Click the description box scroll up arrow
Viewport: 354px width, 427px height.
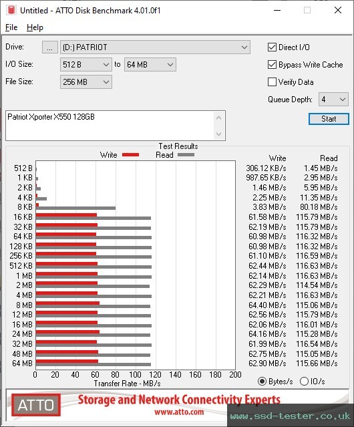[x=219, y=118]
